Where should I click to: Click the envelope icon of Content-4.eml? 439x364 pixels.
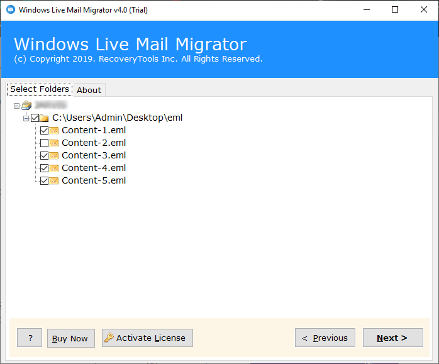pyautogui.click(x=53, y=168)
